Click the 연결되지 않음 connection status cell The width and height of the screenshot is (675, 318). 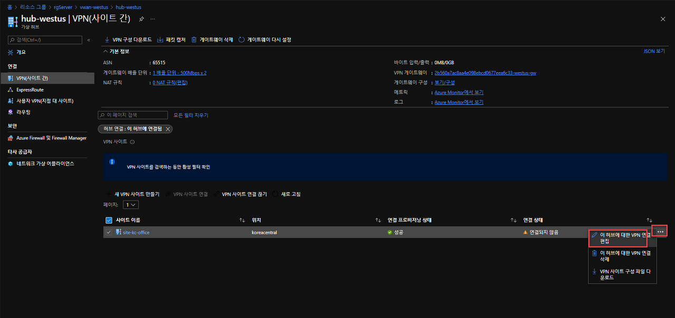pyautogui.click(x=541, y=232)
